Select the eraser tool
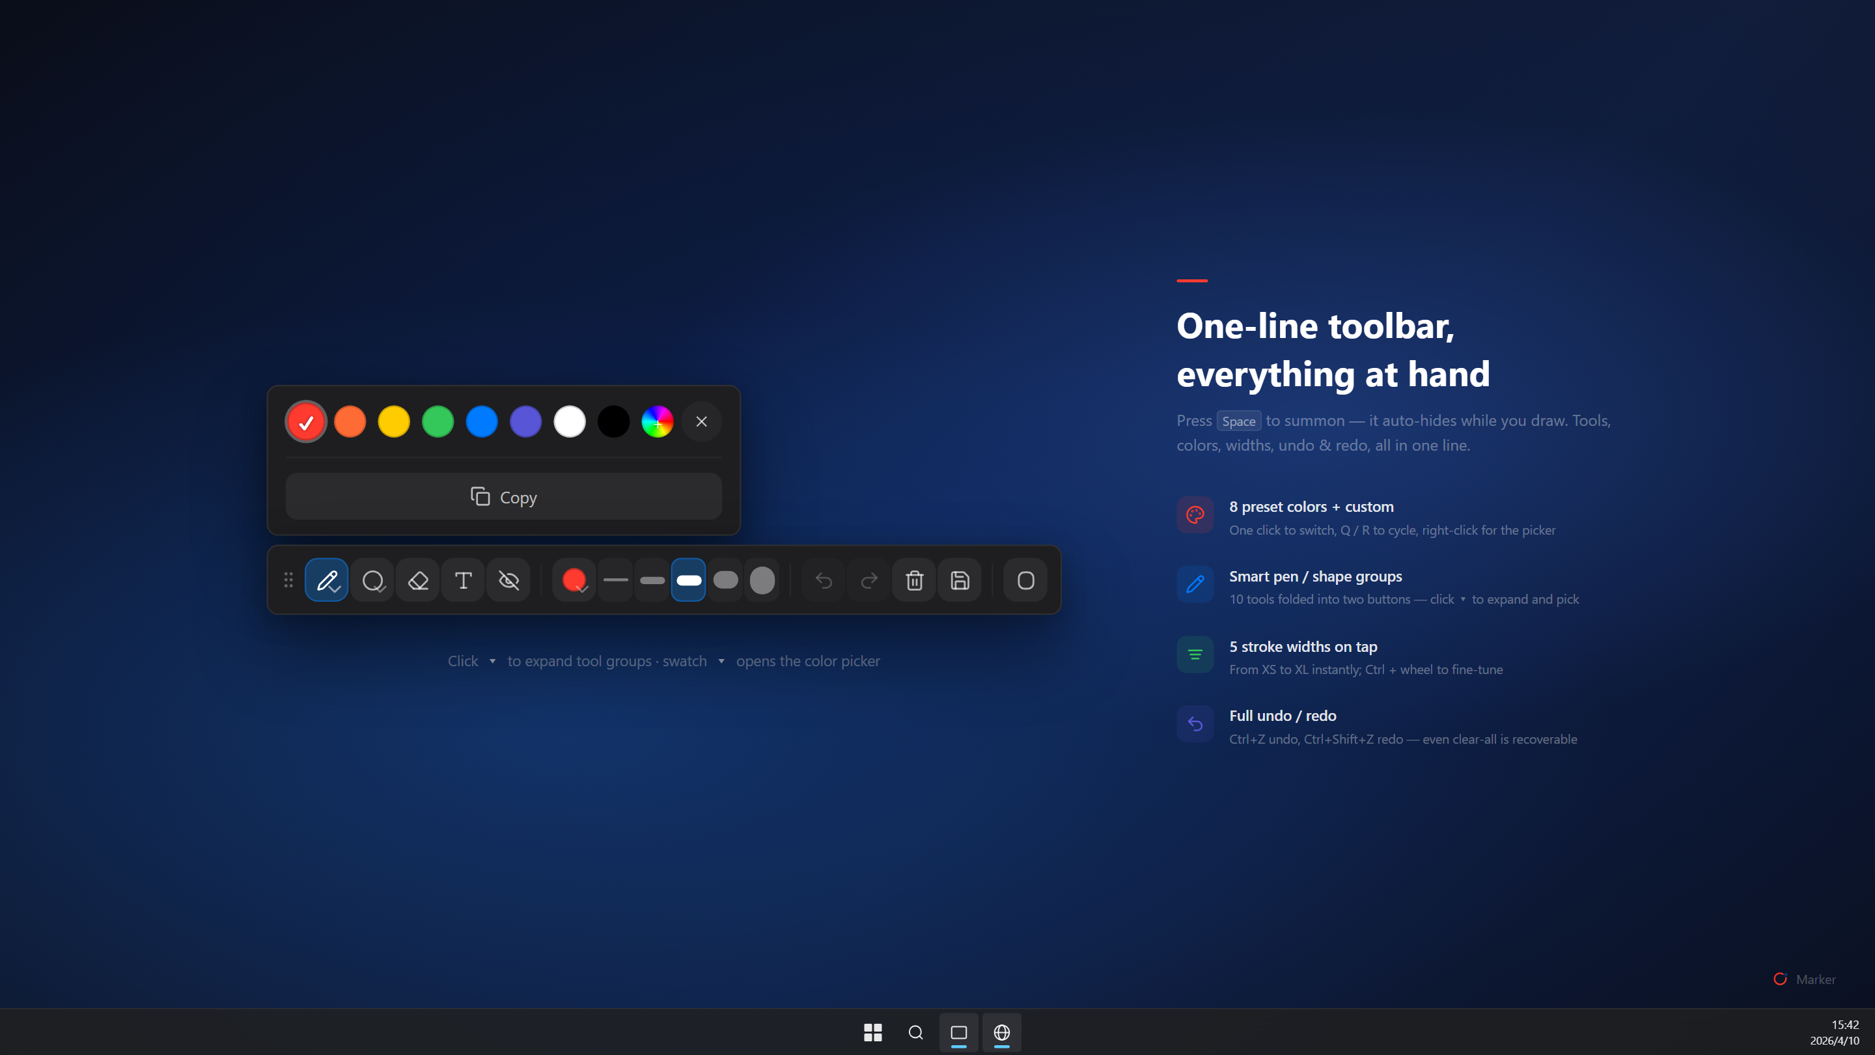 [x=418, y=580]
